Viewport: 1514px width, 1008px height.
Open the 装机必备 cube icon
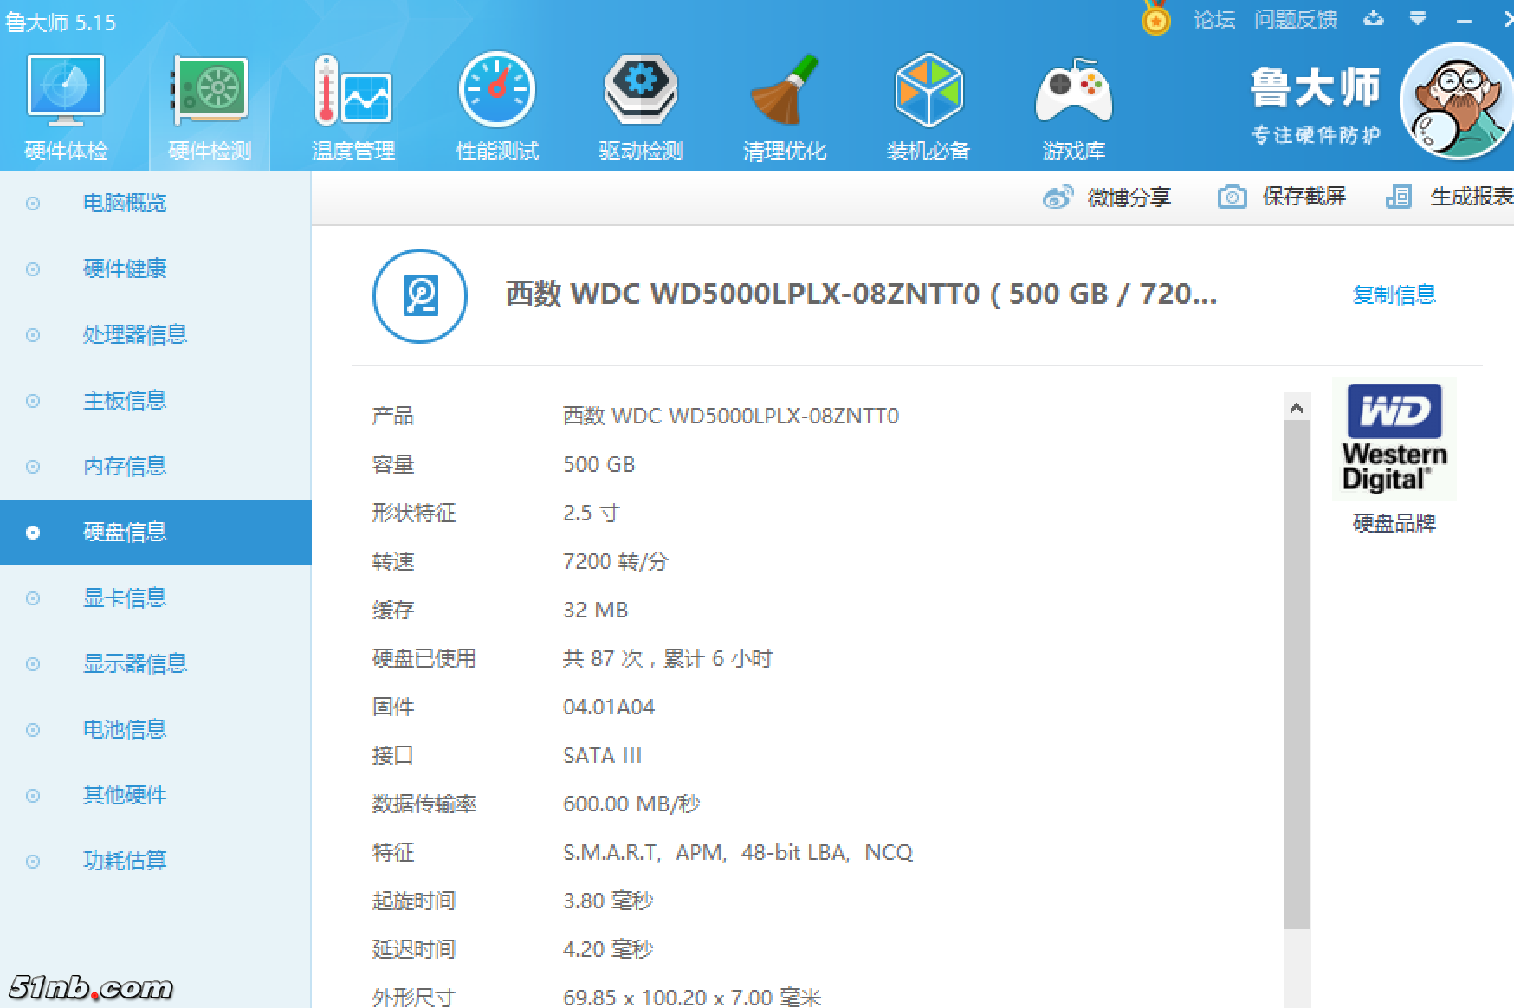tap(928, 91)
